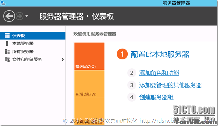Click the forward navigation arrow button
This screenshot has width=218, height=126.
pos(20,16)
